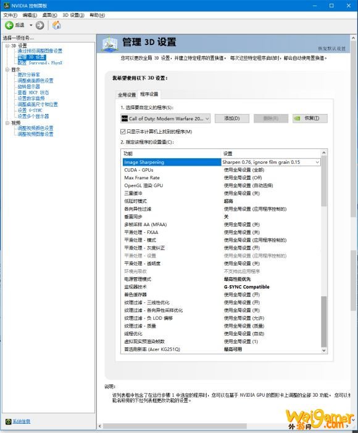Open the 3D 设置(3) menu
The width and height of the screenshot is (358, 433).
point(73,15)
